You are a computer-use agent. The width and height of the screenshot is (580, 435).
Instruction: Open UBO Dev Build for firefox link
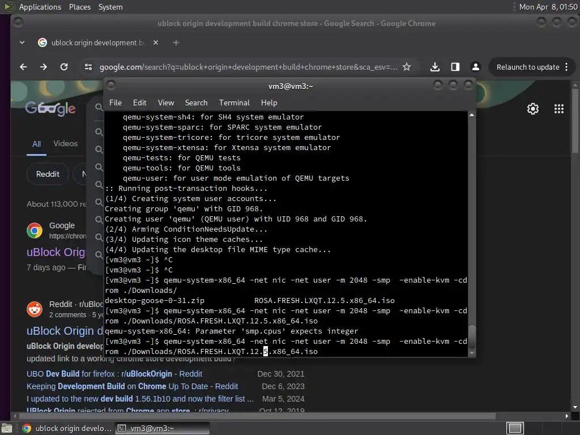[x=114, y=374]
